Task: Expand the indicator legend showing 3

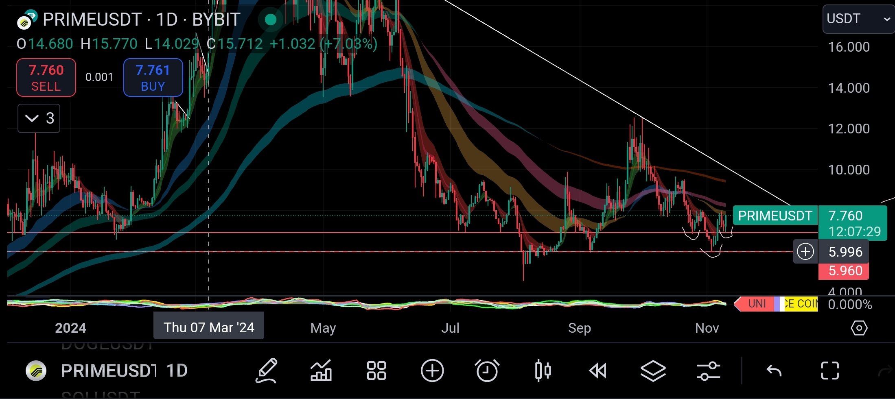Action: point(39,118)
